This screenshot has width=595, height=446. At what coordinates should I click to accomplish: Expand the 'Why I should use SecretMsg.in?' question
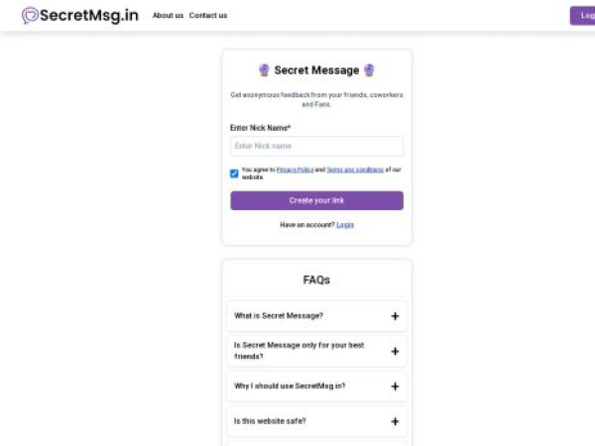point(290,387)
